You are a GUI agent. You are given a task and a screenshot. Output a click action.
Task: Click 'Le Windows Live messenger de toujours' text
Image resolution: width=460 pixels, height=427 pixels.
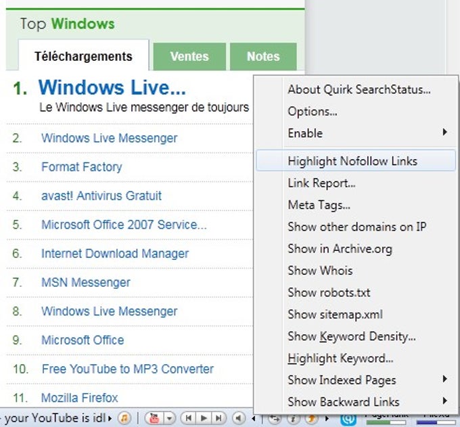(144, 108)
